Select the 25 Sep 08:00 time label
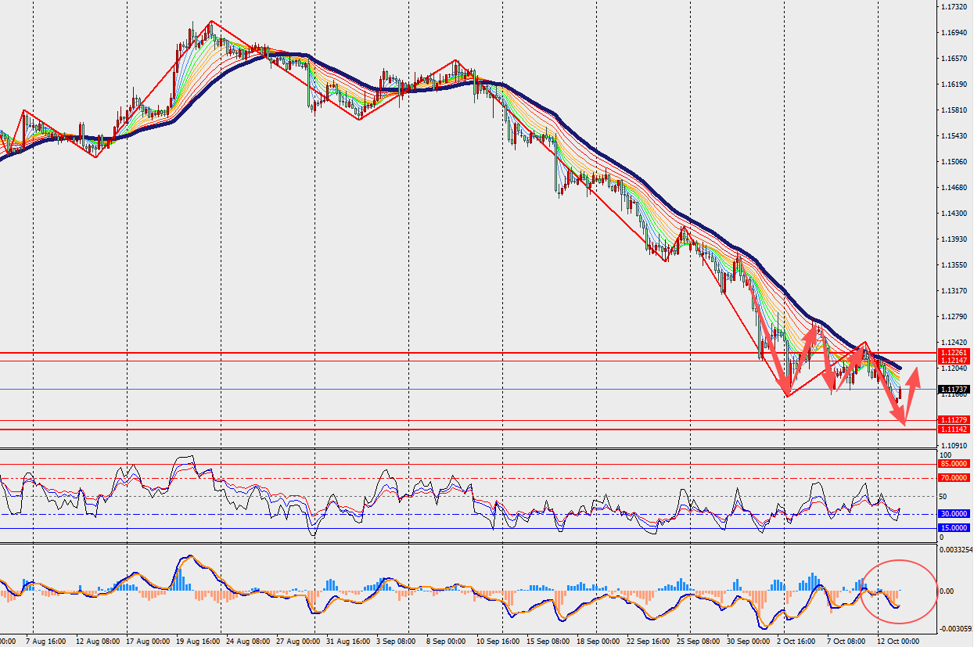 (x=700, y=640)
